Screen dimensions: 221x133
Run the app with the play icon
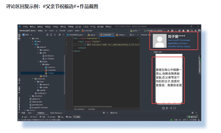tap(169, 31)
